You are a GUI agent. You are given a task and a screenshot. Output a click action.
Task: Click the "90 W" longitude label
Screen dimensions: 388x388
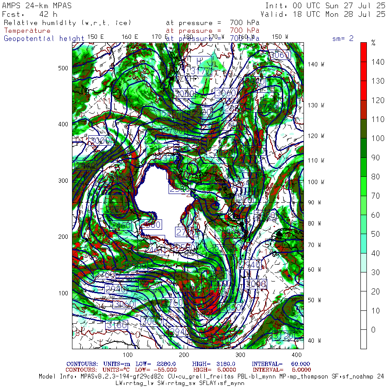314,203
